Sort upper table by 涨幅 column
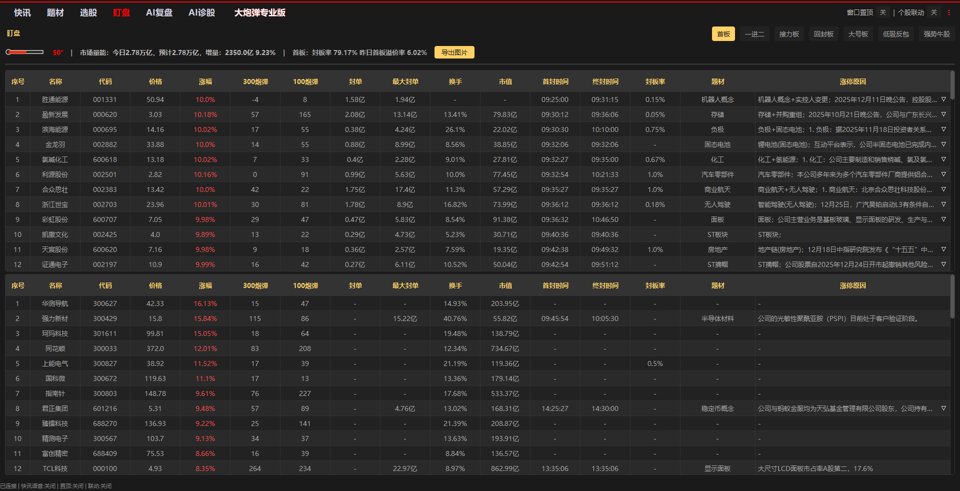 pos(205,81)
